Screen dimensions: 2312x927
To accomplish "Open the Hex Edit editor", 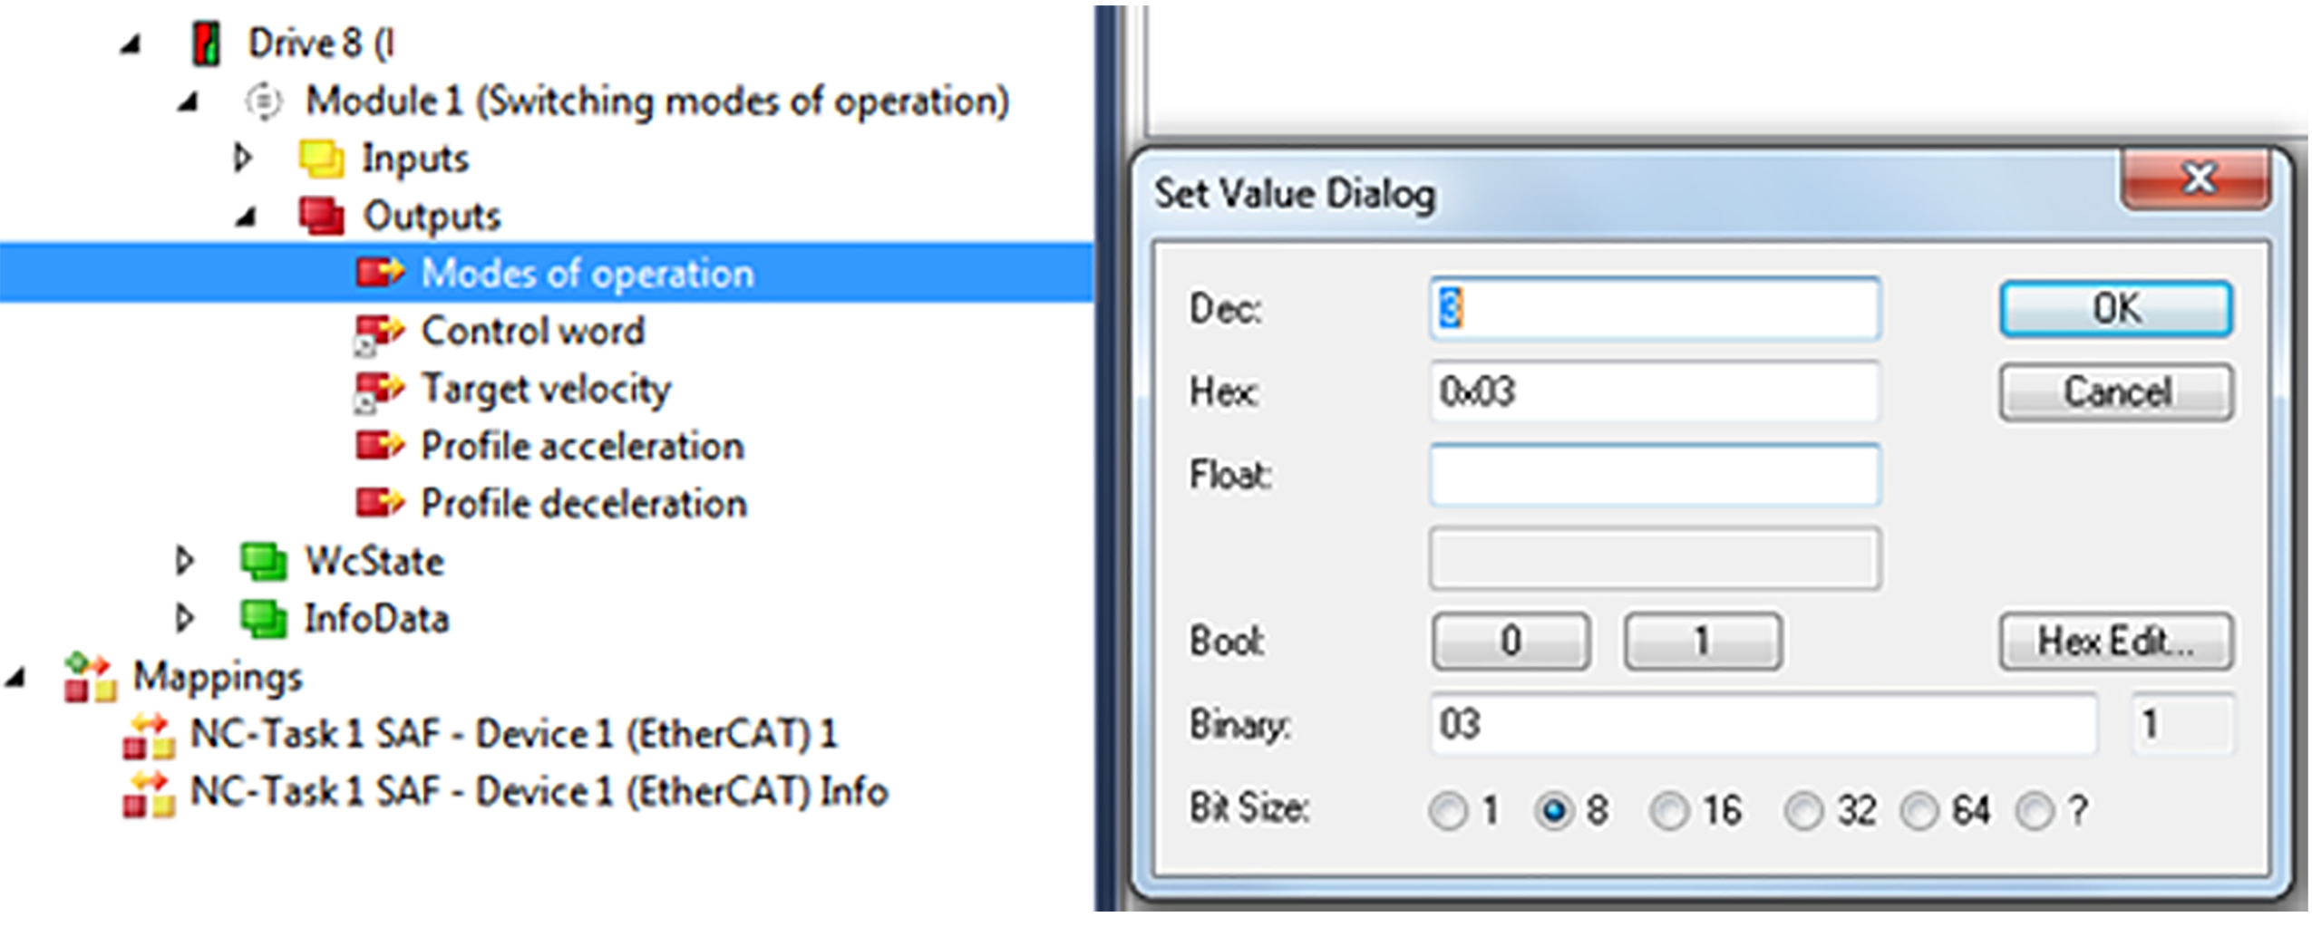I will (x=2115, y=642).
